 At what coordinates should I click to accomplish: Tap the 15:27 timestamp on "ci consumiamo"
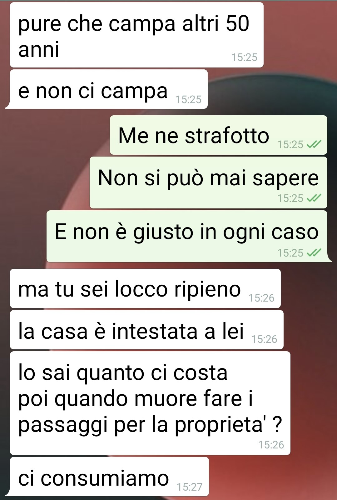click(x=190, y=487)
